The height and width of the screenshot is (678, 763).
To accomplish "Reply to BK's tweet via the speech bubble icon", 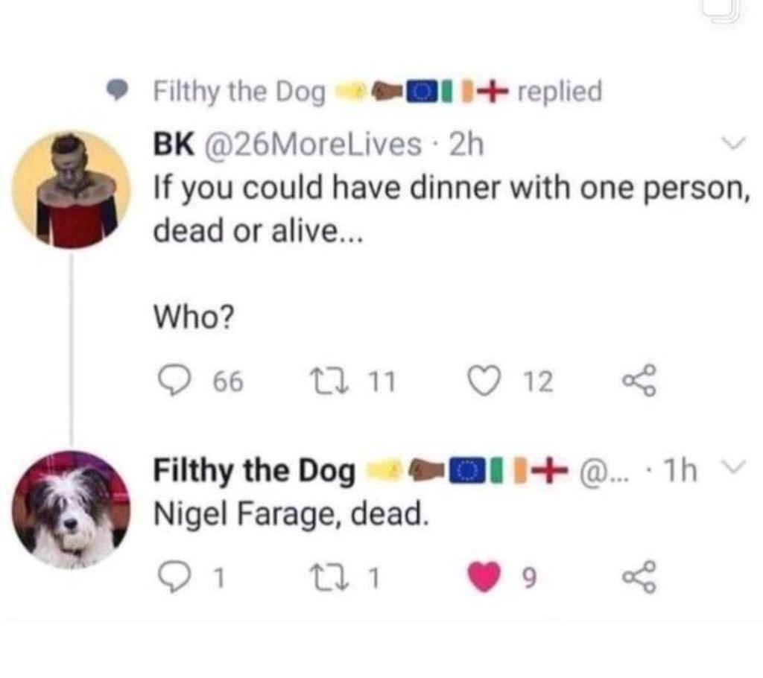I will 174,380.
